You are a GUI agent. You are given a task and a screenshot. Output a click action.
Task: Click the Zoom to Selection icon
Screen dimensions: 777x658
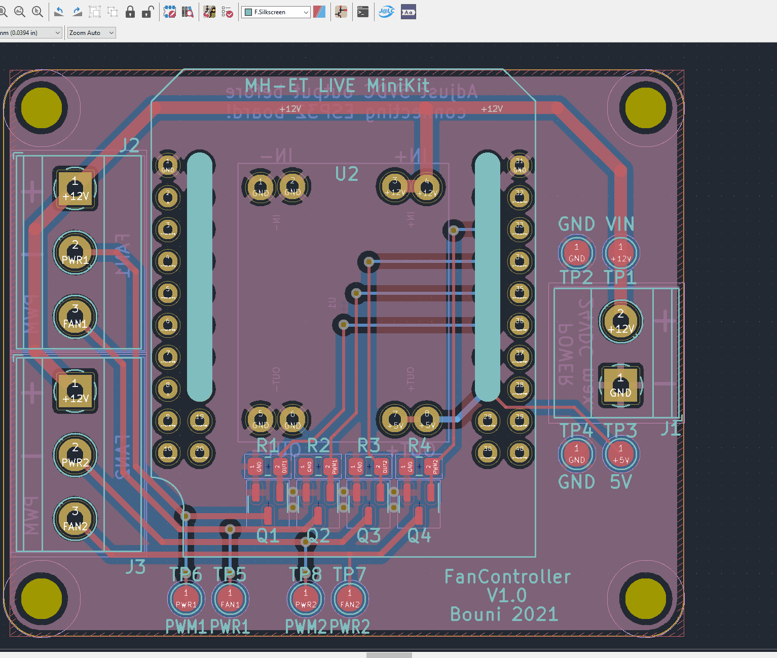38,11
